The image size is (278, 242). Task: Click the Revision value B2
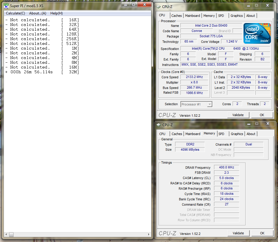[262, 59]
